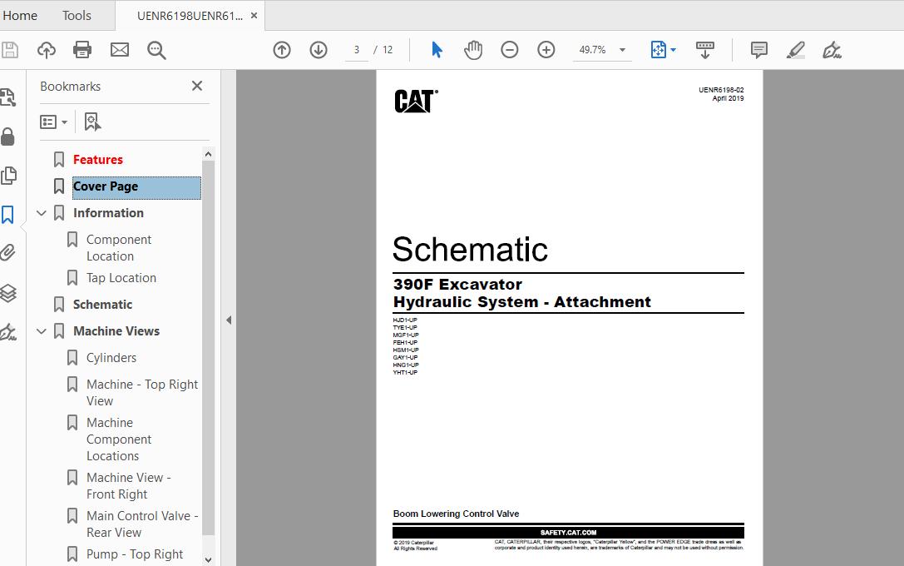Screen dimensions: 904x566
Task: Close the Bookmarks panel
Action: coord(197,86)
